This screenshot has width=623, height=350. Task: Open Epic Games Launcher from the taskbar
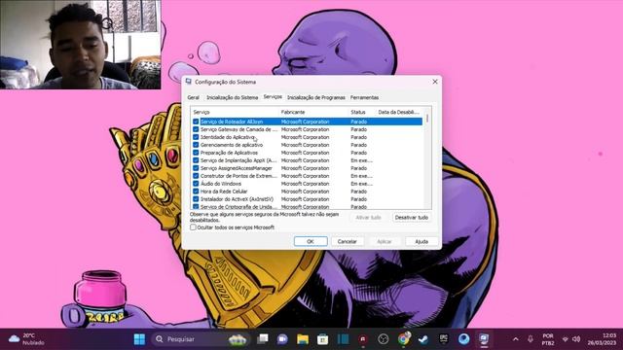click(x=444, y=339)
